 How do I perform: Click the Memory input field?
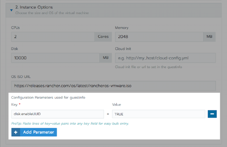[159, 37]
